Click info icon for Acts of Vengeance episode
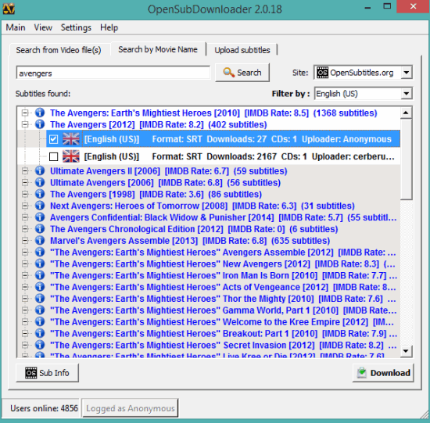This screenshot has width=430, height=423. (x=40, y=287)
